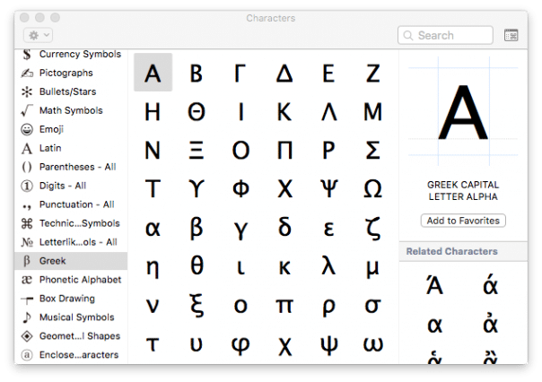The image size is (542, 382).
Task: Pick capital Theta character
Action: click(x=197, y=111)
